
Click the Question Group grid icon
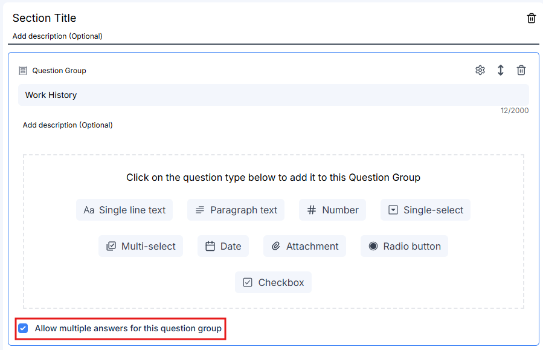tap(22, 70)
